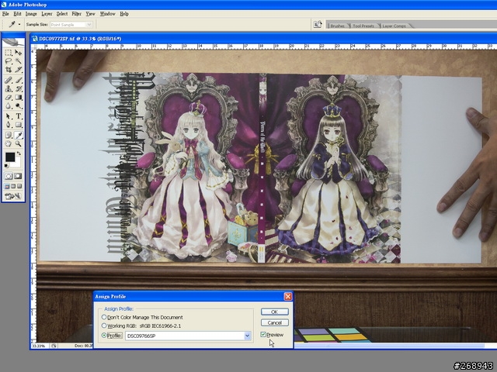Select the Hand tool
Image resolution: width=497 pixels, height=372 pixels.
click(9, 144)
